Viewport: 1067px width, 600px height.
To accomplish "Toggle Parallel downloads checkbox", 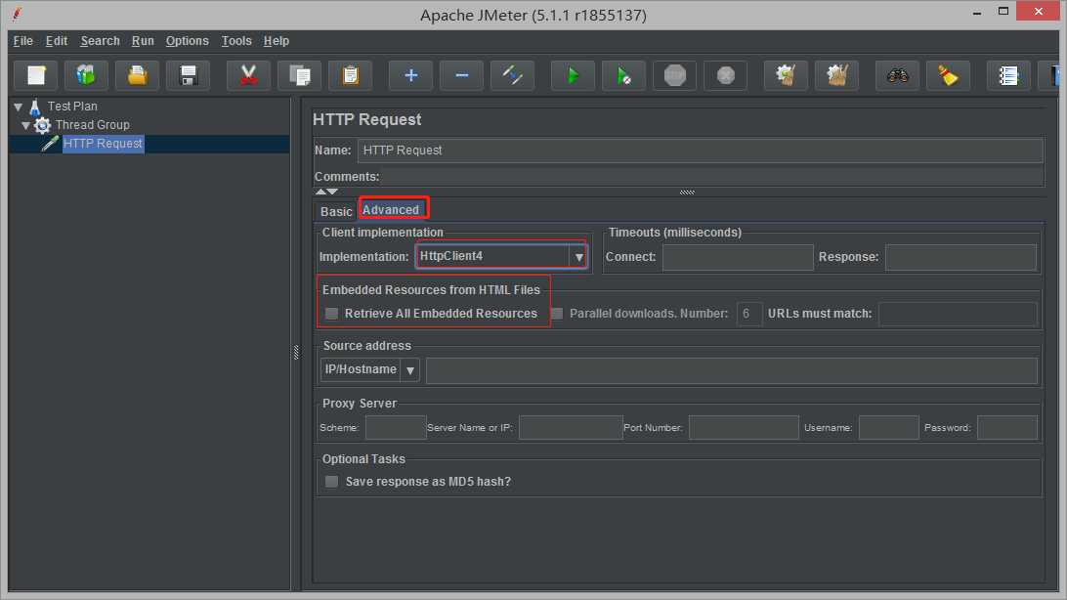I will point(557,314).
